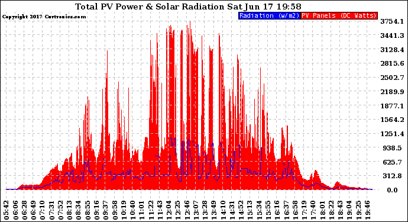
Task: Click the x-axis time label 05:42
Action: [7, 210]
